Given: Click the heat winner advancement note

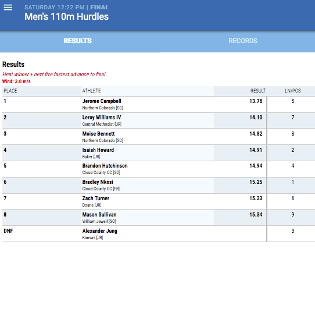Looking at the screenshot, I should click(x=54, y=74).
